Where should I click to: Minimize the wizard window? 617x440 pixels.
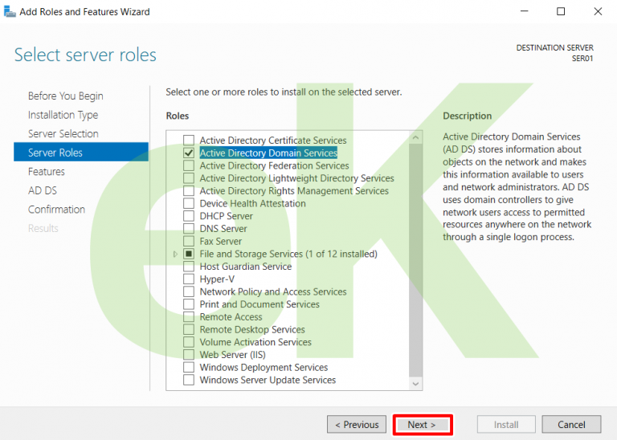click(524, 11)
